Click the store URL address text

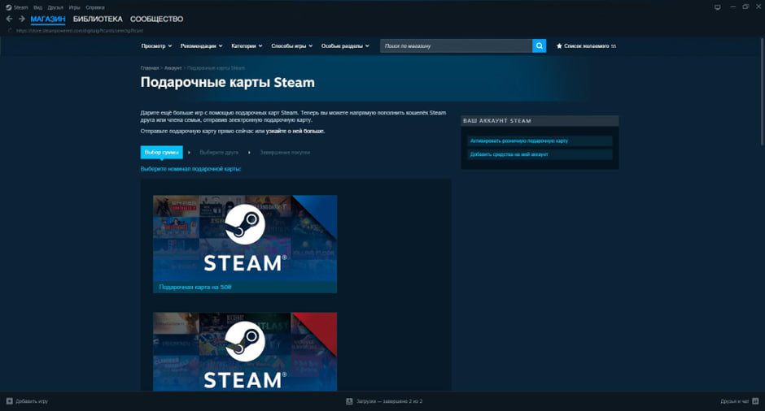click(80, 31)
